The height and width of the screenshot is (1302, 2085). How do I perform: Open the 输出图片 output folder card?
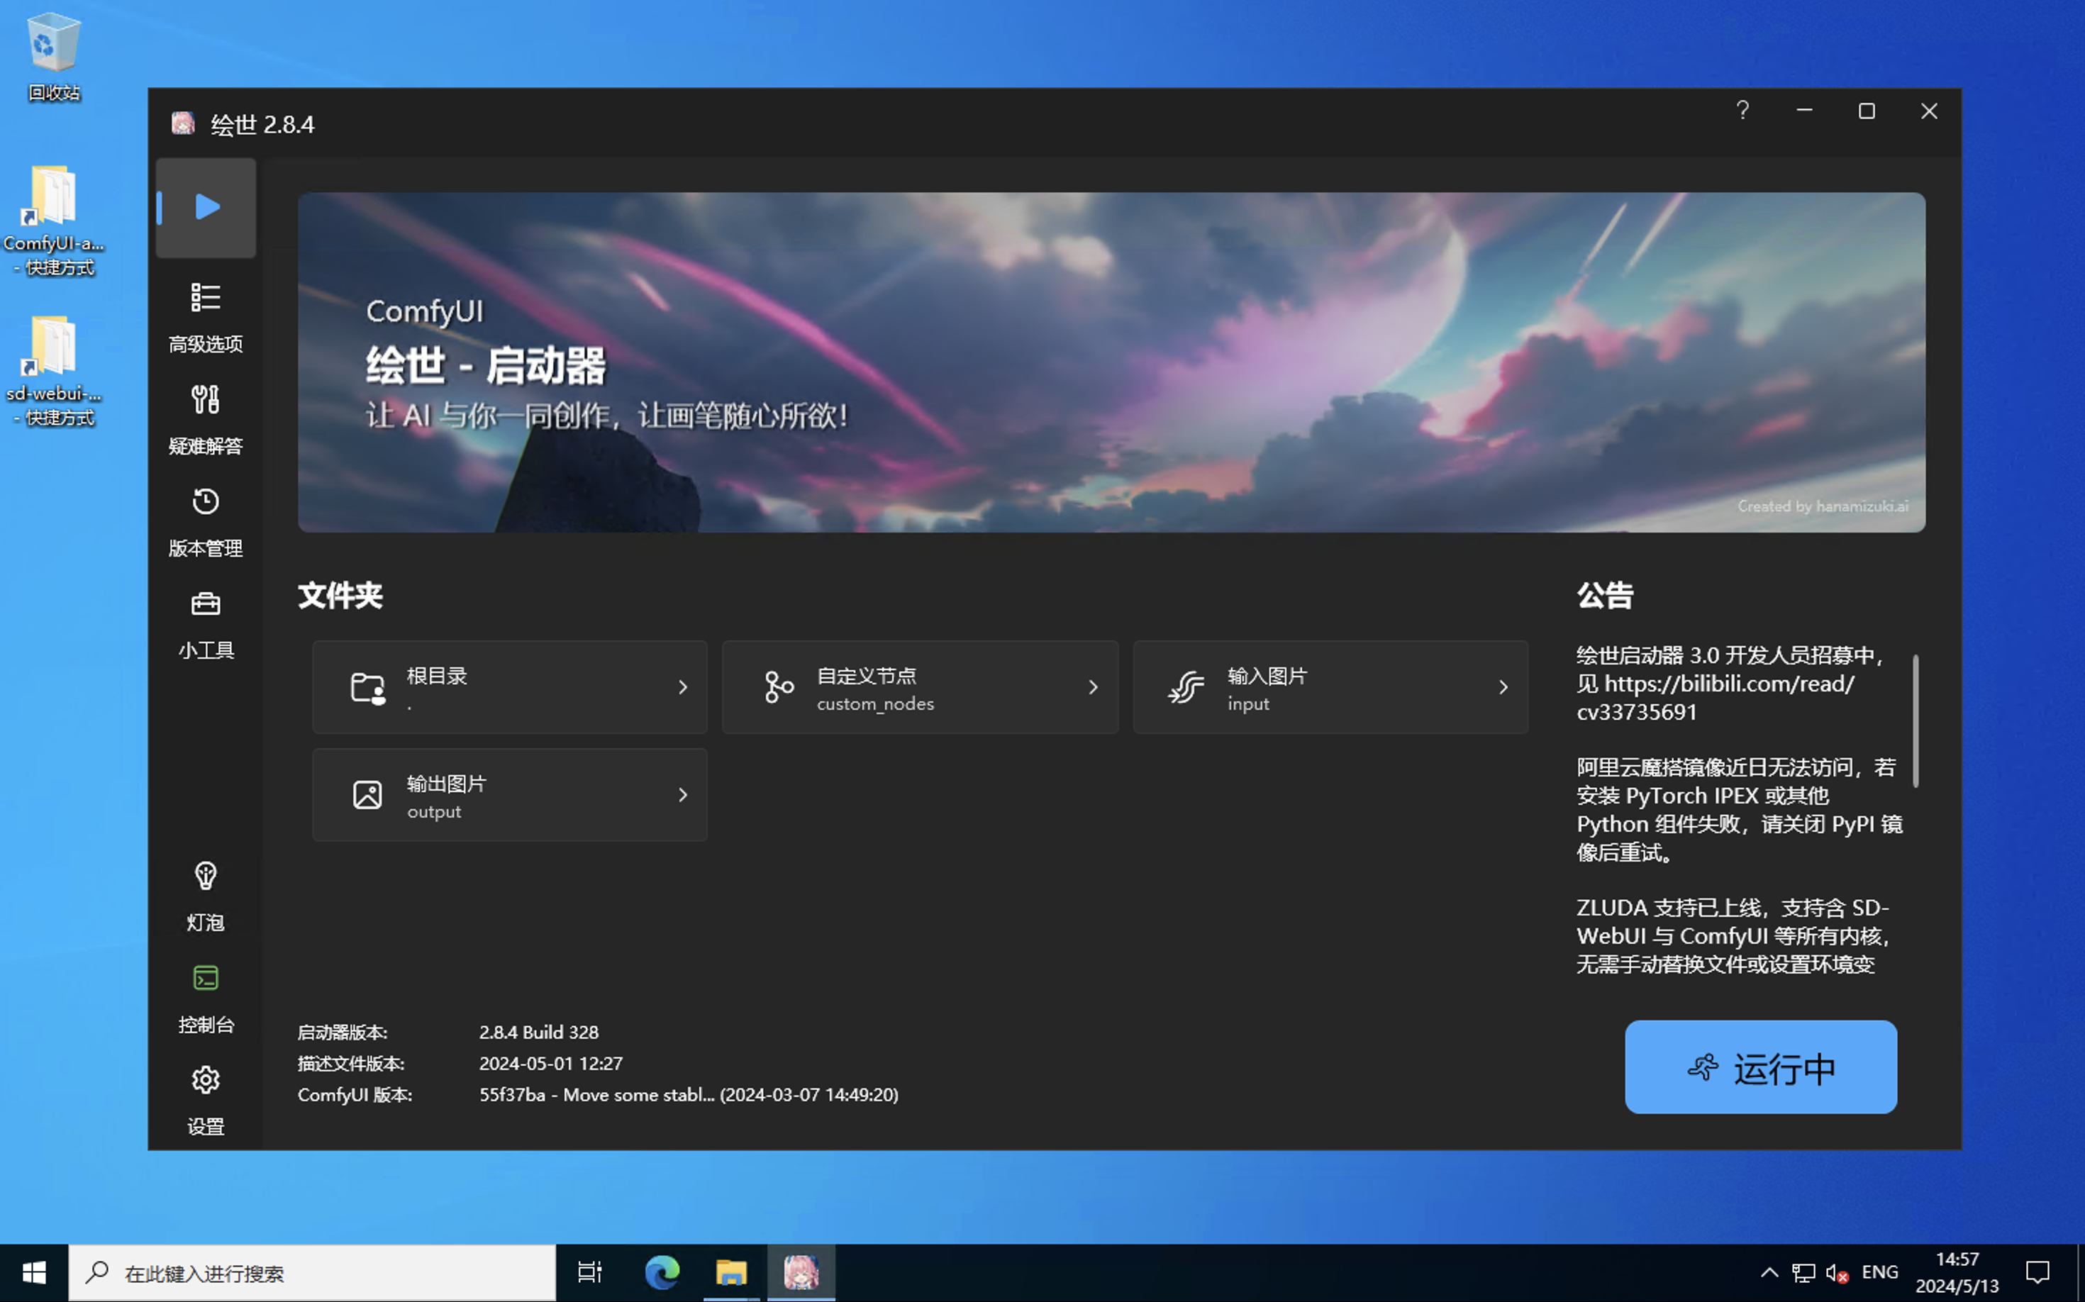[x=509, y=795]
